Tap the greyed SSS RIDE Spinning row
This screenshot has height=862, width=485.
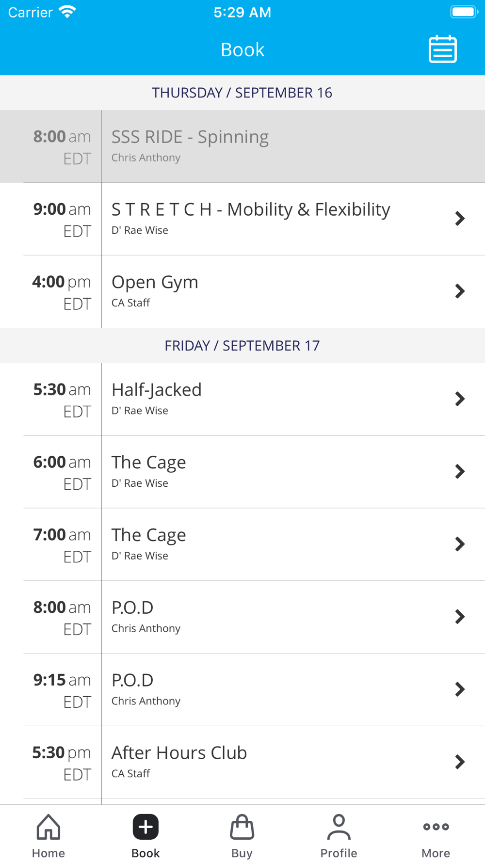(242, 146)
